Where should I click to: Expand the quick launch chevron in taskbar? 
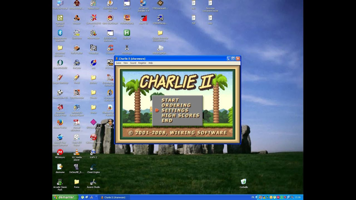tap(97, 196)
